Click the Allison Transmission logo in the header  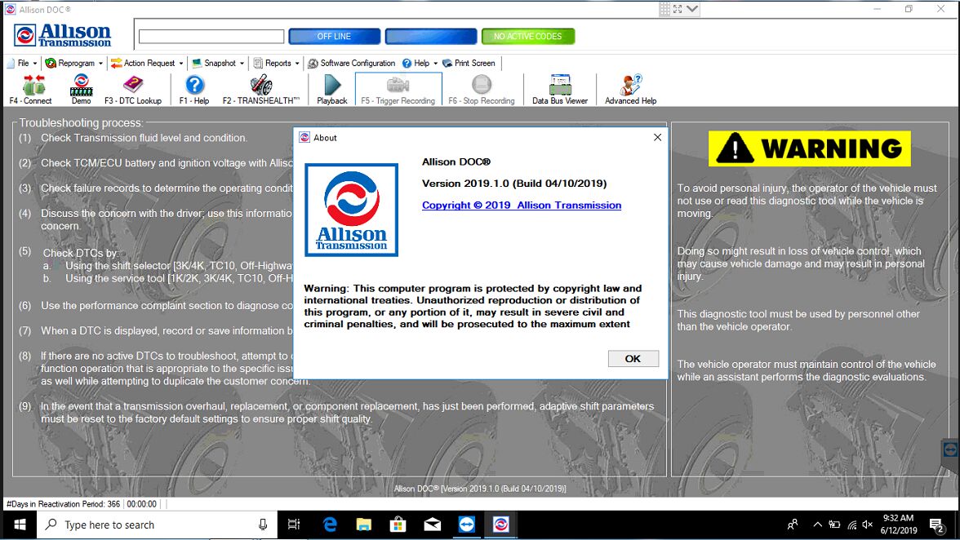(62, 35)
